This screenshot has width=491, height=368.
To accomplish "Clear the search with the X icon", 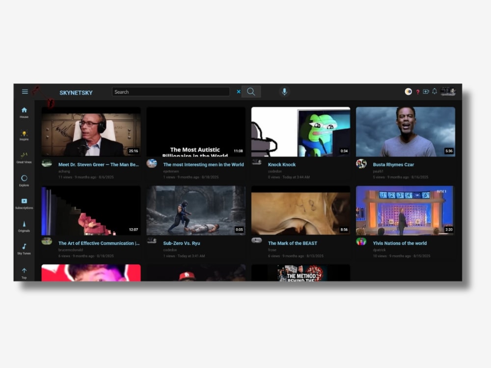I will (x=239, y=92).
